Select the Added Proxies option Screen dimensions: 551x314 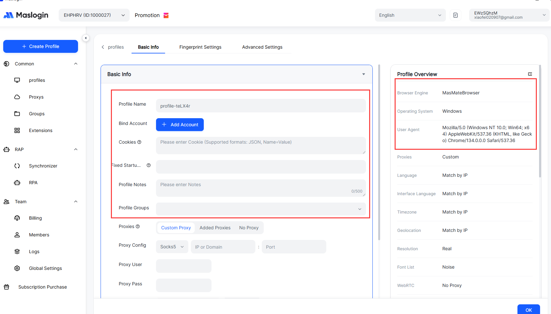coord(215,228)
